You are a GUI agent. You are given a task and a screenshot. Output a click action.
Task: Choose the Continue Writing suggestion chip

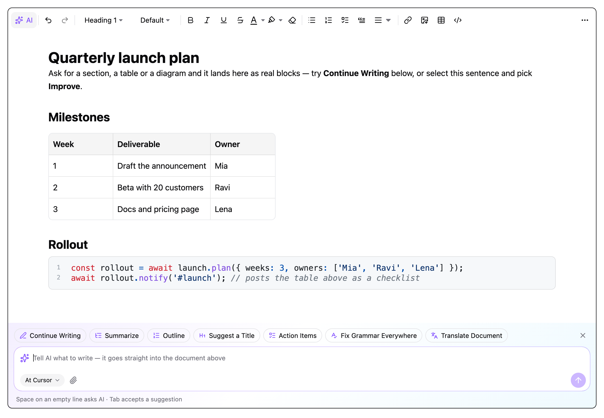(x=50, y=335)
